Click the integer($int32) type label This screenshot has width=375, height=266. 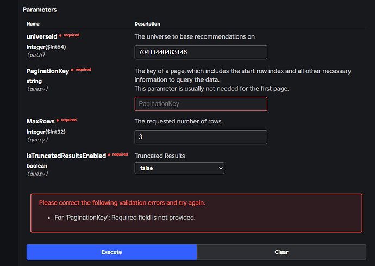coord(46,131)
